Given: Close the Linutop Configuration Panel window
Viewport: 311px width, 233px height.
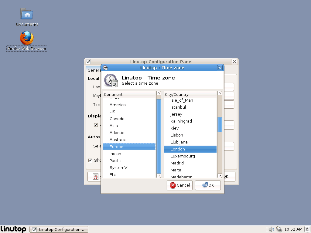Looking at the screenshot, I should [234, 62].
